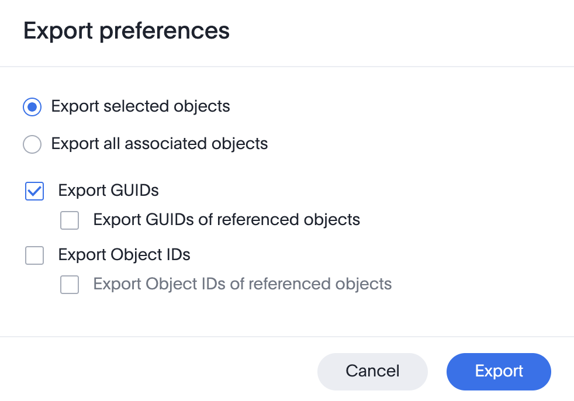Toggle the Export GUIDs setting off

click(34, 191)
